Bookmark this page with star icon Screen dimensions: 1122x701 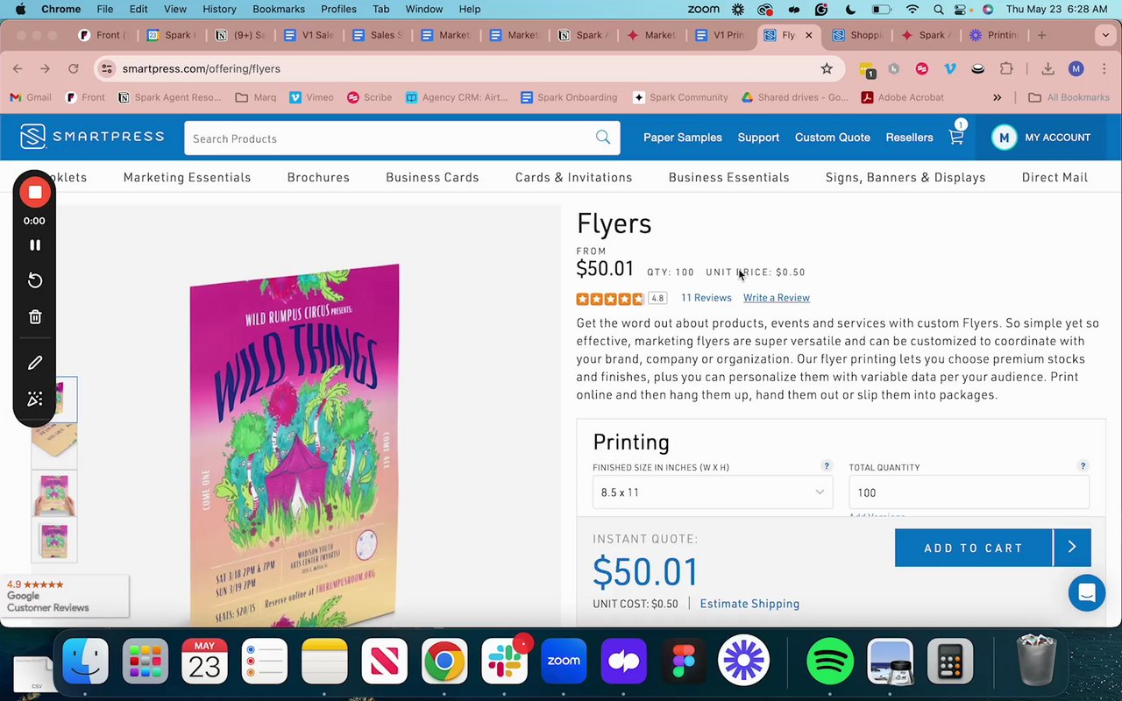[827, 68]
